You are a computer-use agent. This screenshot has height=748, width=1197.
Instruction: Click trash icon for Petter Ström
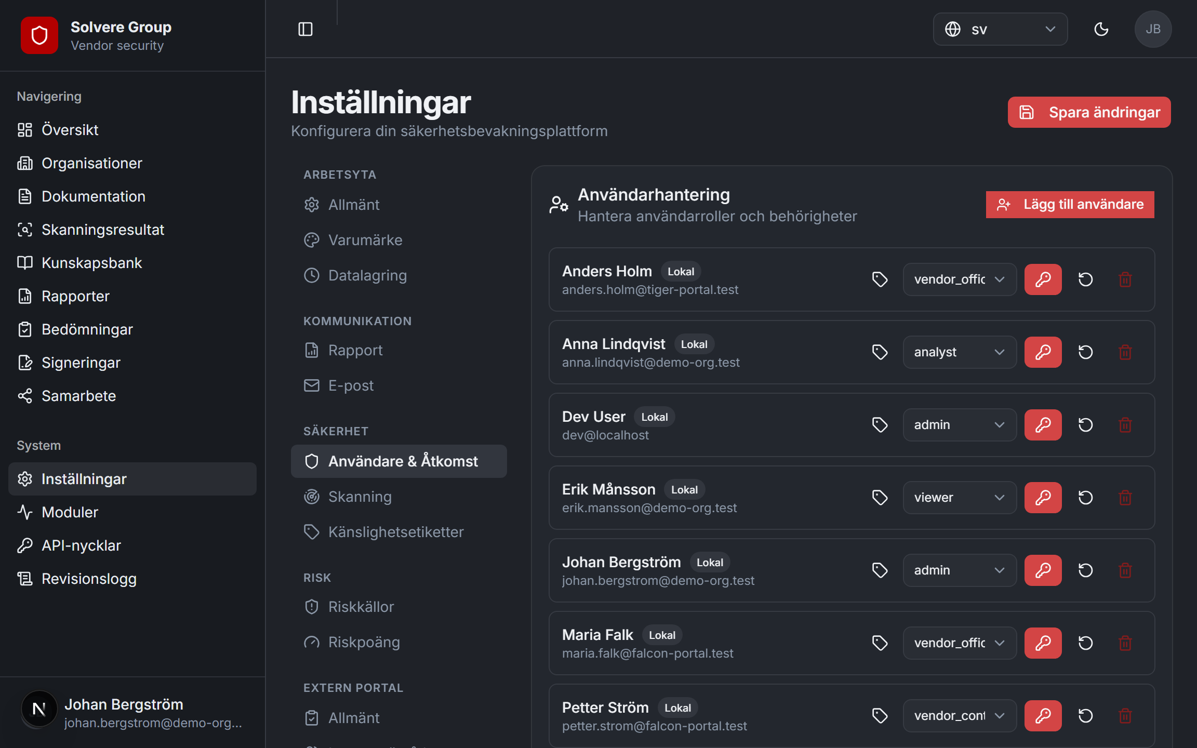point(1125,716)
